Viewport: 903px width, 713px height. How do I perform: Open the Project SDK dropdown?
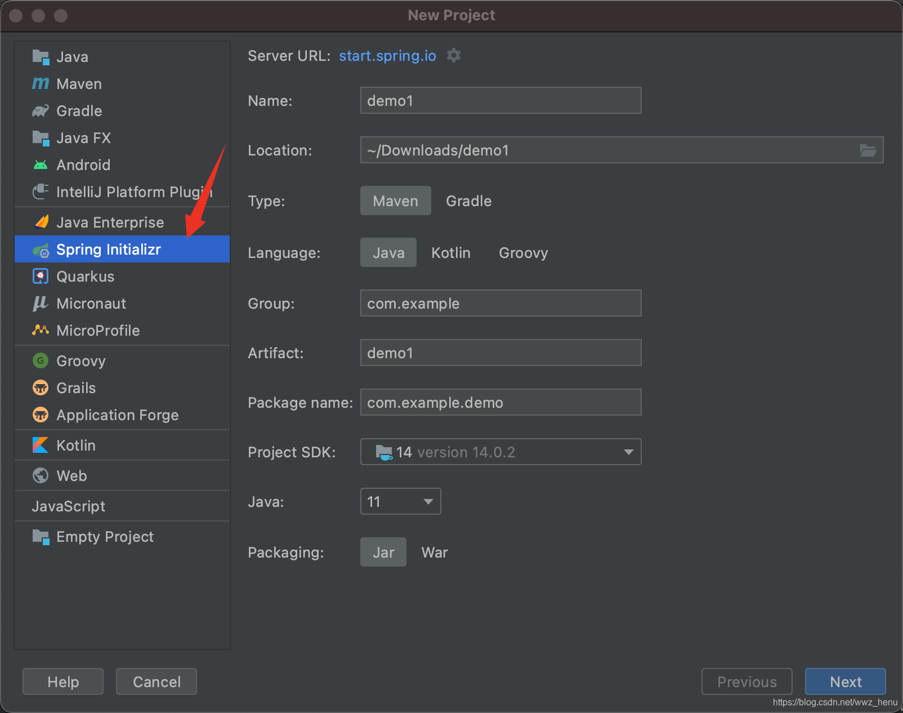tap(501, 452)
